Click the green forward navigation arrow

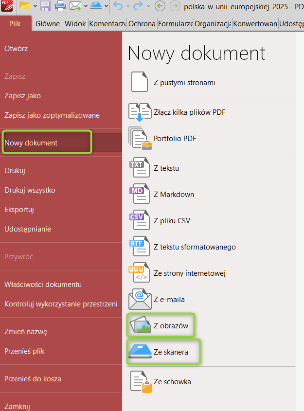tap(175, 6)
